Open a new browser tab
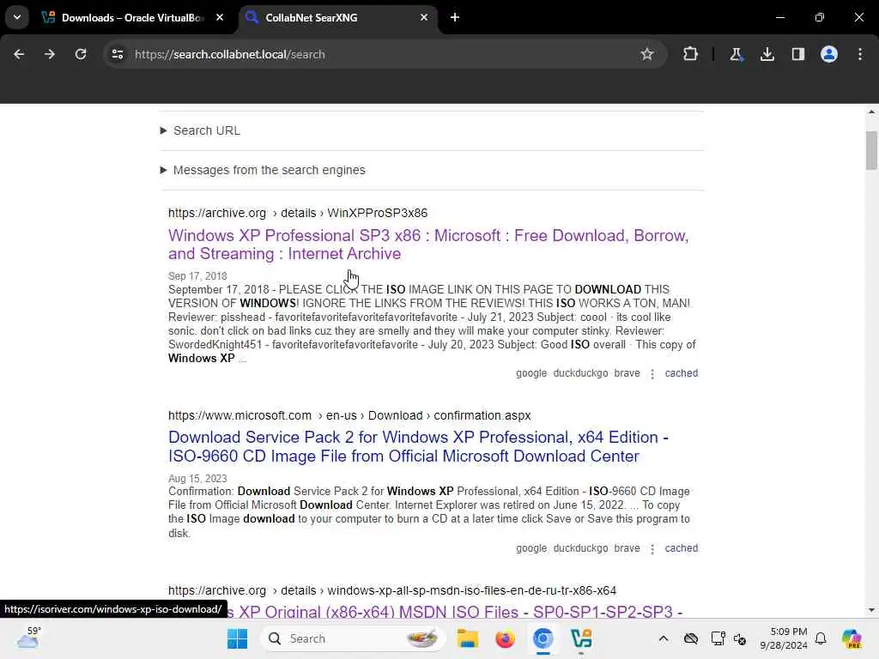Viewport: 879px width, 659px height. point(455,18)
